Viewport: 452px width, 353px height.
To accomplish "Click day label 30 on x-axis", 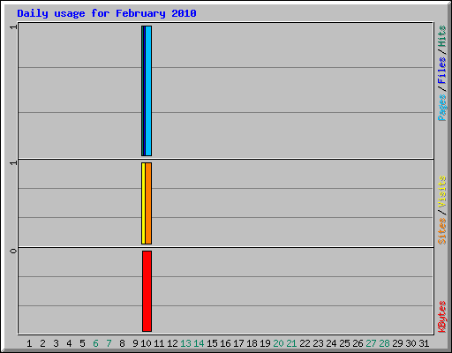I will (411, 343).
